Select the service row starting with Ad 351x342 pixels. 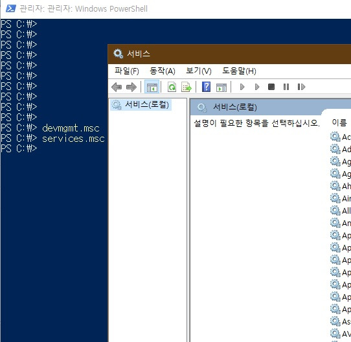341,149
